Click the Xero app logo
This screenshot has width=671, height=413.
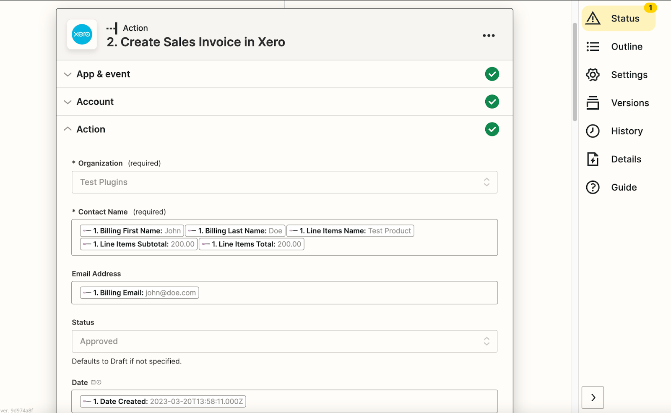81,35
